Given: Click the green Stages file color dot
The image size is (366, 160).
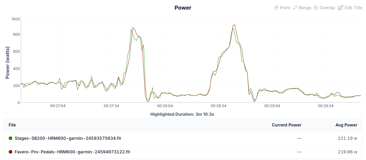Looking at the screenshot, I should click(x=10, y=138).
